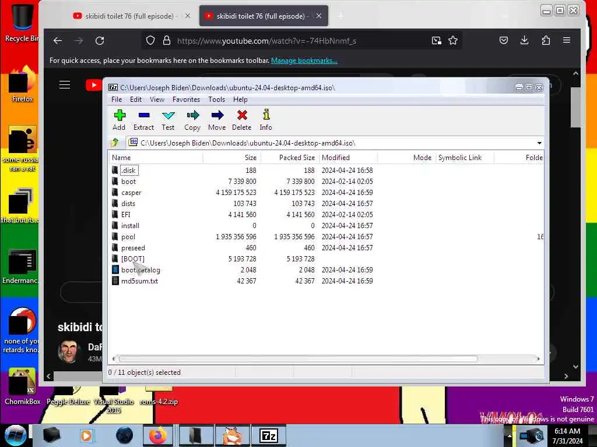Screen dimensions: 597x447
Task: Open the Recycle Bin desktop icon
Action: click(x=22, y=22)
